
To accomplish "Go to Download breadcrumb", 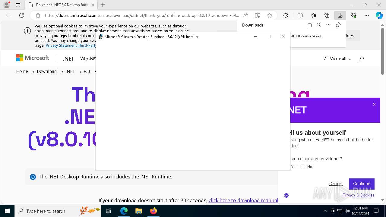I will (x=47, y=71).
